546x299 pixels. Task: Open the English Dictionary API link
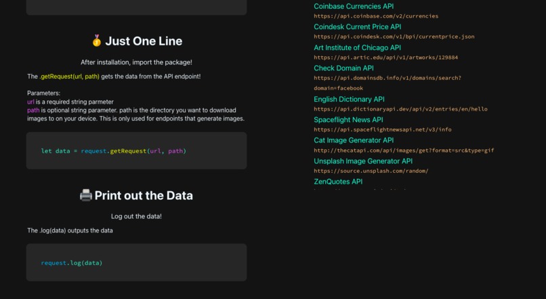click(349, 99)
